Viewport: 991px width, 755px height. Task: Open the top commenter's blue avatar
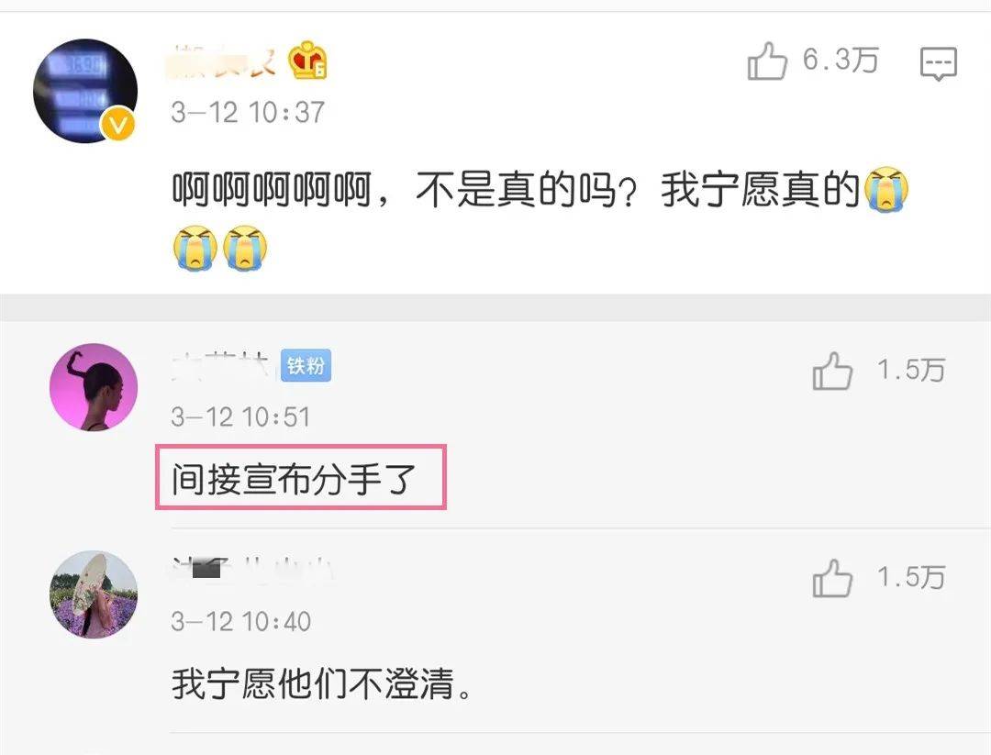85,90
